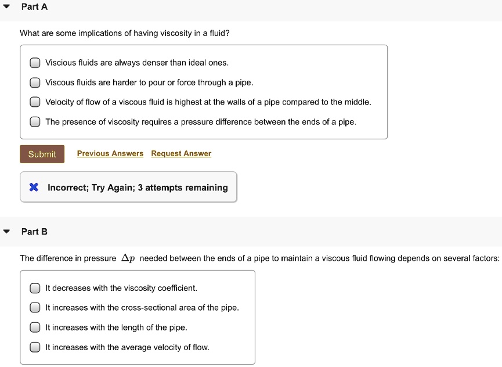The height and width of the screenshot is (367, 502).
Task: Select 'presence of viscosity requires pressure difference' checkbox
Action: 35,122
